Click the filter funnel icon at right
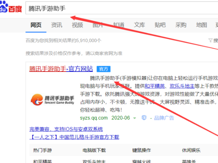This screenshot has width=218, height=163. click(210, 41)
